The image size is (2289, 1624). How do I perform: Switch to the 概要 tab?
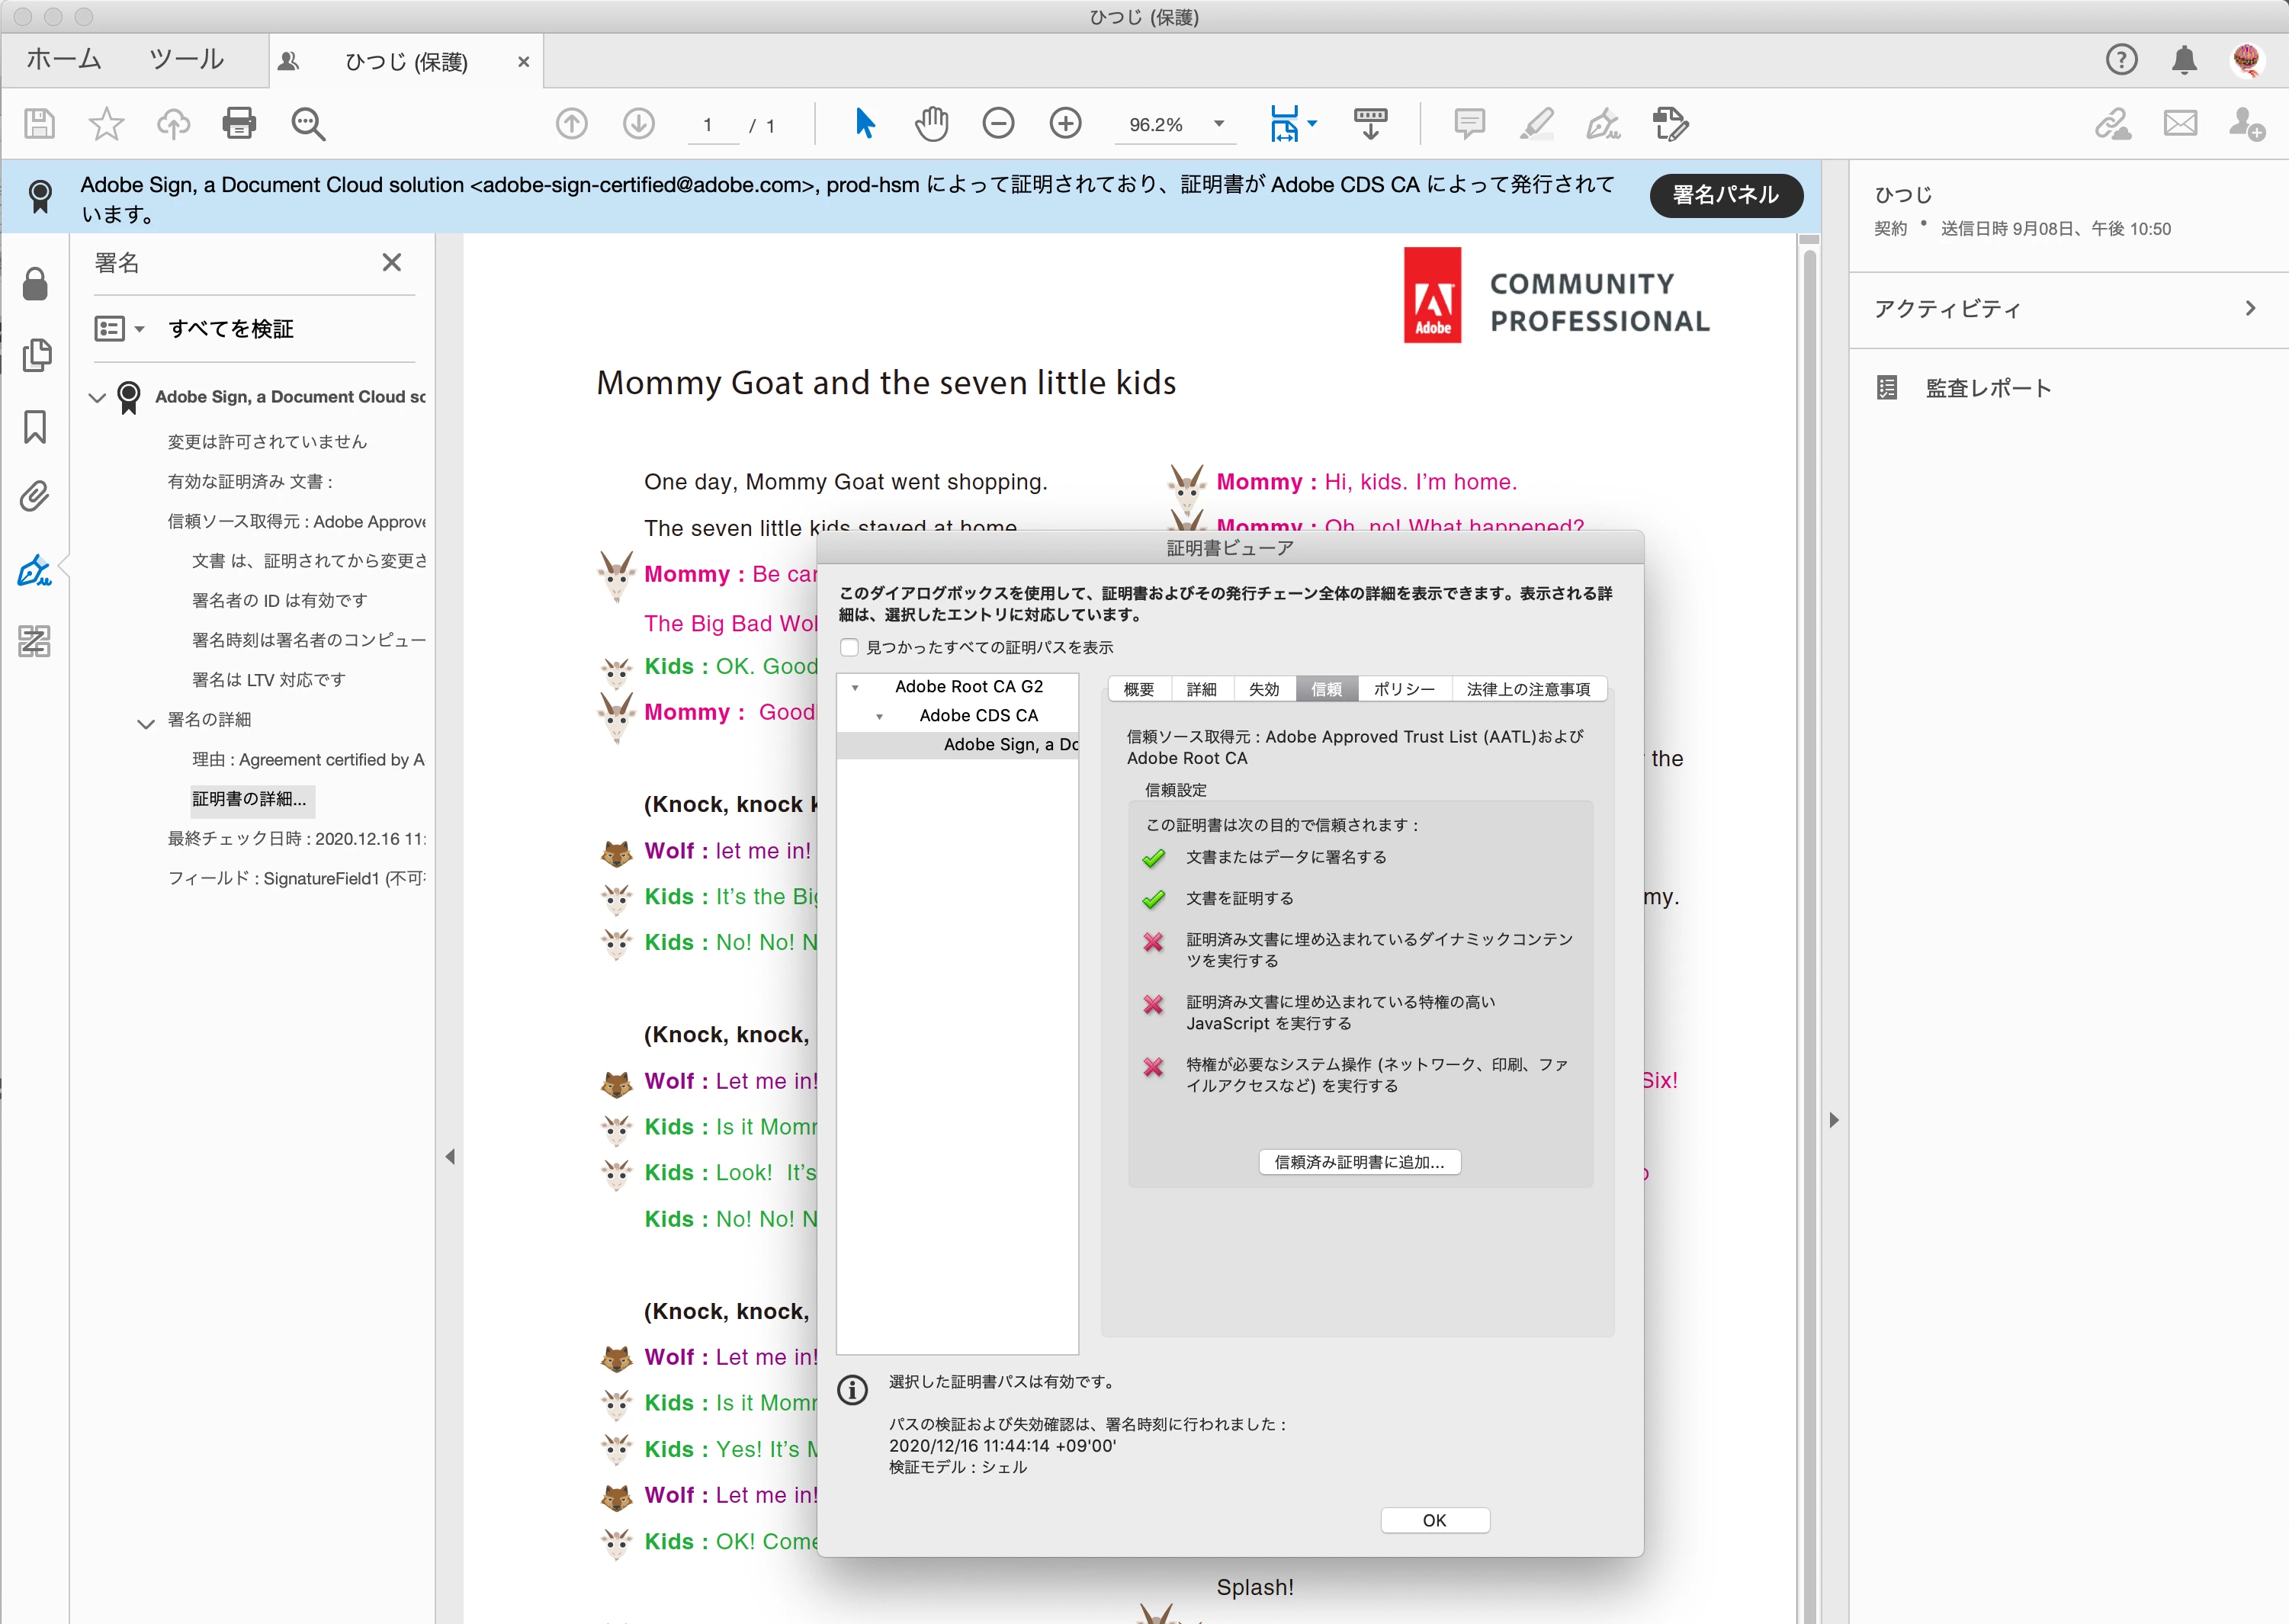coord(1138,689)
